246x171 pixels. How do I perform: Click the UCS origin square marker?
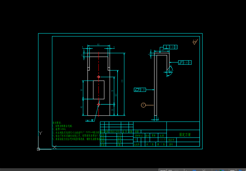[x=38, y=149]
